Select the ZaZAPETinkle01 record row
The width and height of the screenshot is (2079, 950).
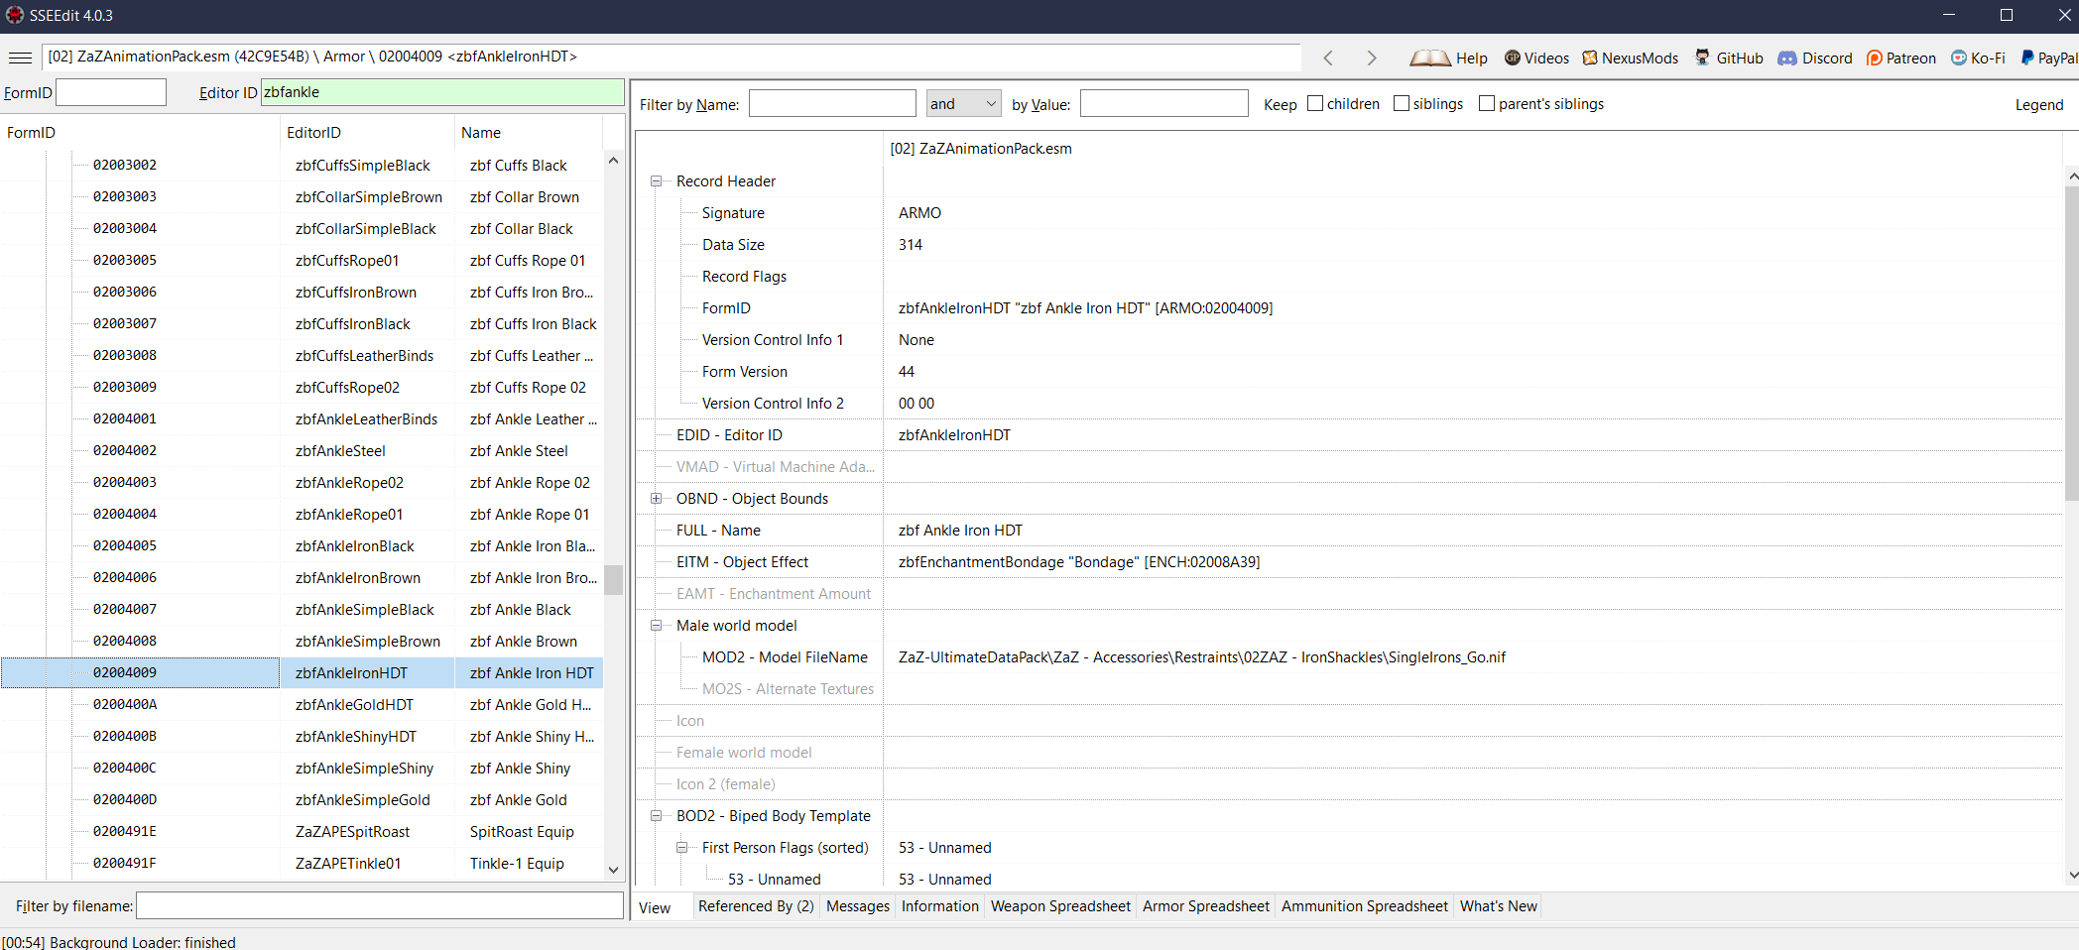click(x=302, y=864)
